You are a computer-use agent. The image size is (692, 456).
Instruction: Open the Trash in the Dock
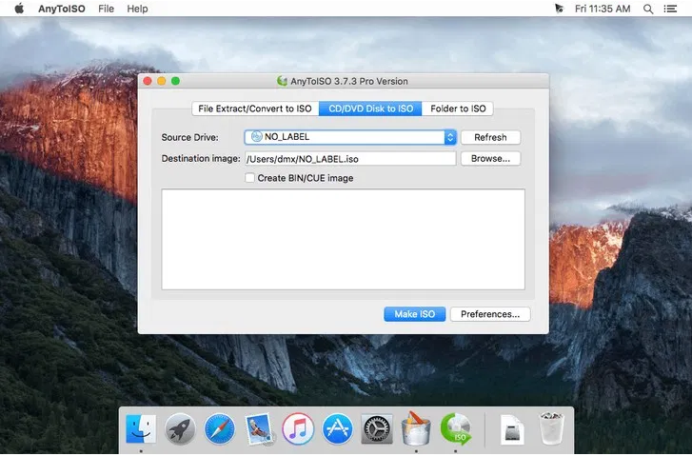click(551, 429)
